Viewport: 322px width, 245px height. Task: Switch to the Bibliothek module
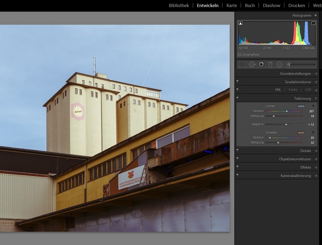[179, 5]
